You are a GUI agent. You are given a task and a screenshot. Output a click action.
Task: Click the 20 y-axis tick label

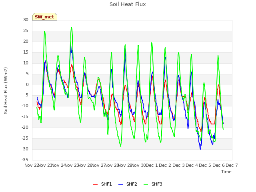pos(26,41)
